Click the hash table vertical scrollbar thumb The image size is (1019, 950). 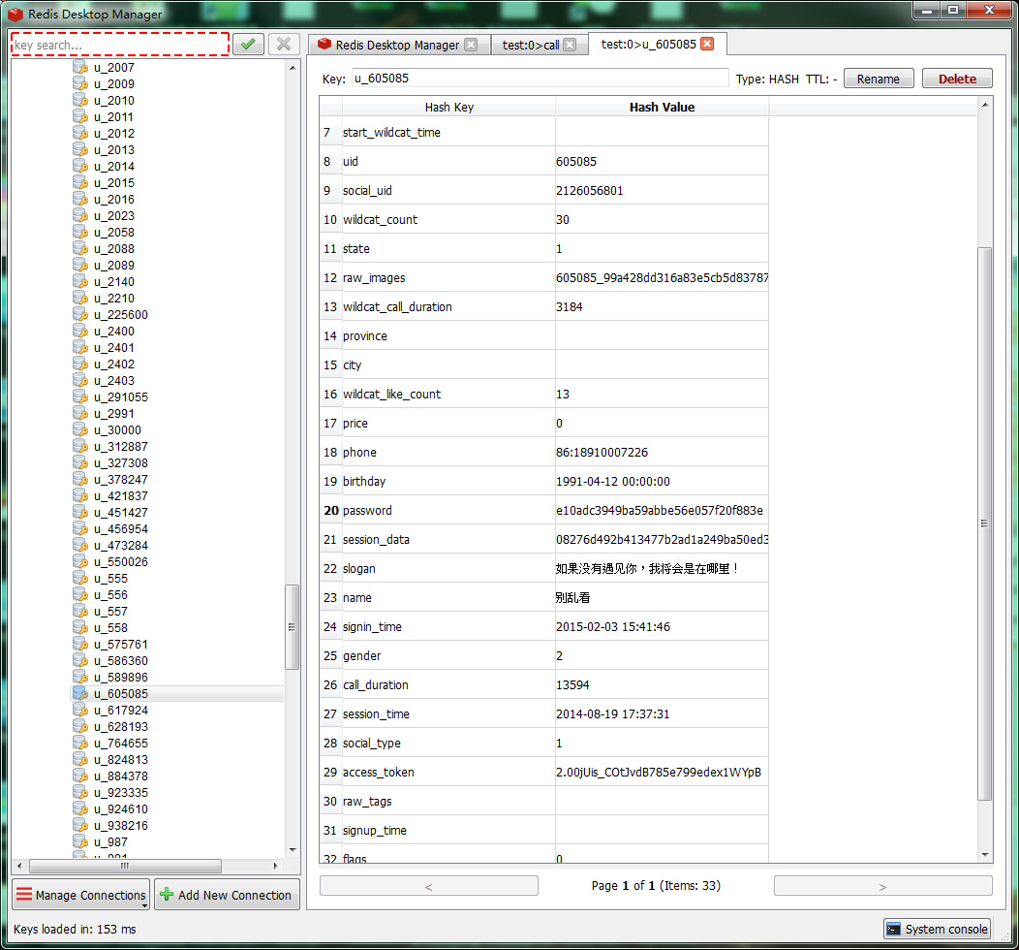point(984,523)
